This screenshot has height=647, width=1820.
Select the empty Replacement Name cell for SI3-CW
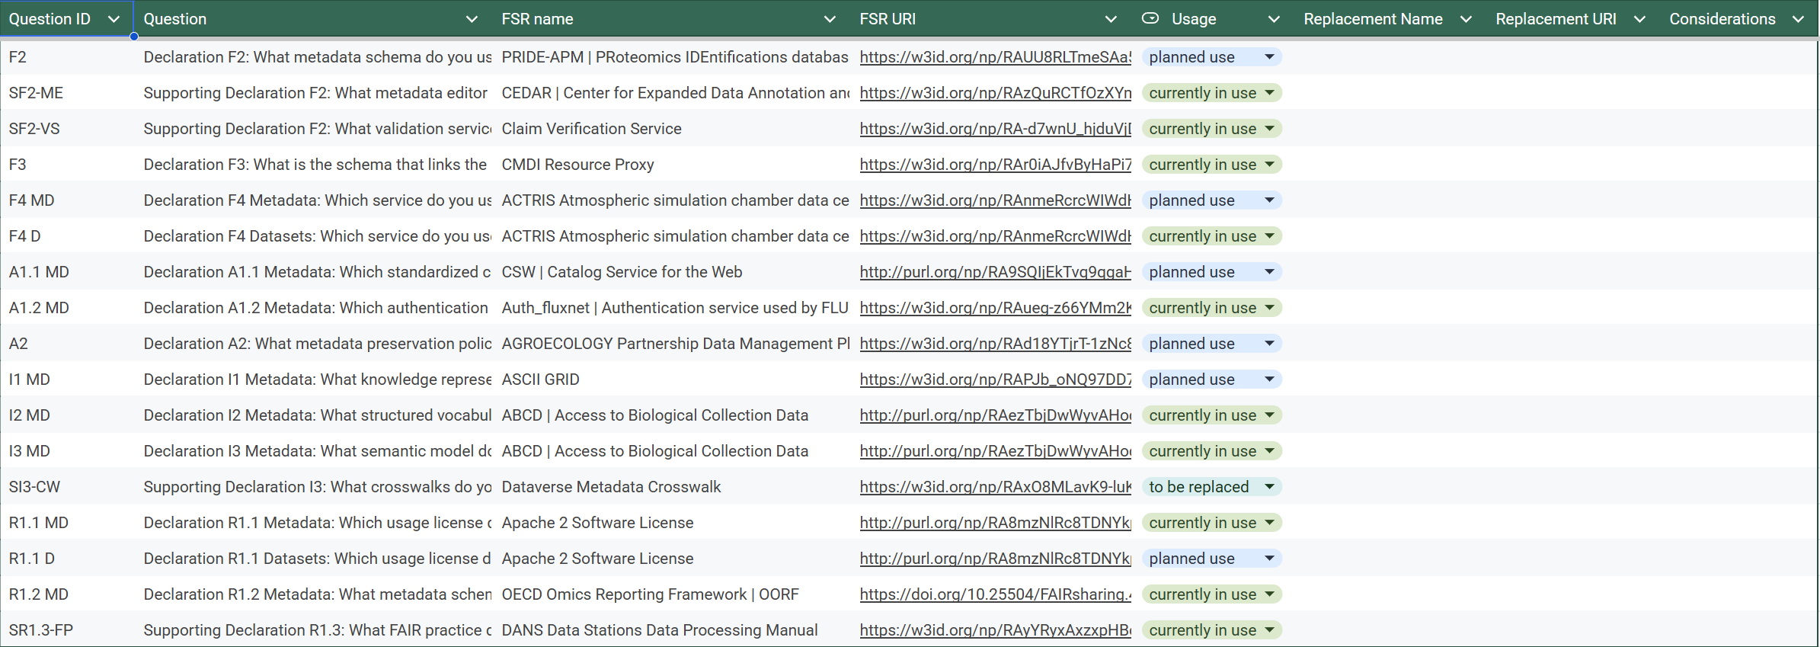(1389, 487)
